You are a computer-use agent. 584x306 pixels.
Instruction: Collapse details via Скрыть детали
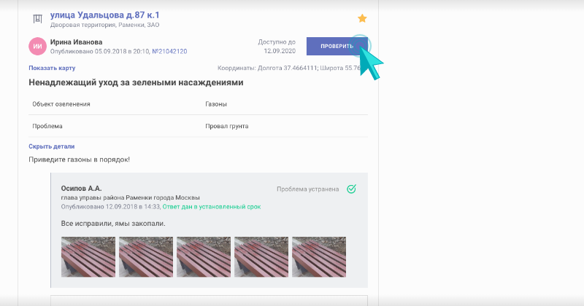tap(52, 146)
